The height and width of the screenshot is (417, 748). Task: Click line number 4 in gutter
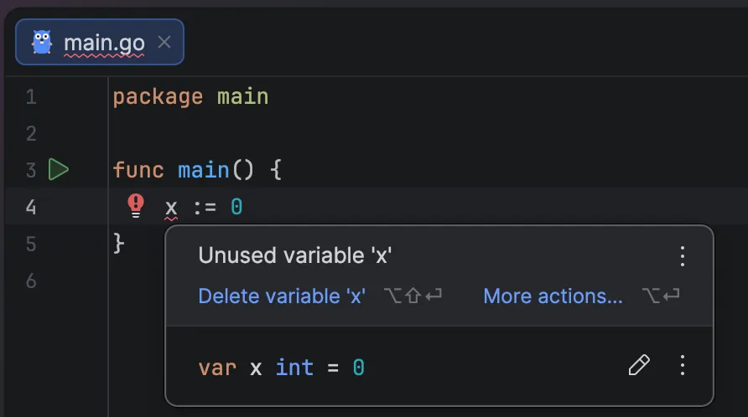pos(31,207)
